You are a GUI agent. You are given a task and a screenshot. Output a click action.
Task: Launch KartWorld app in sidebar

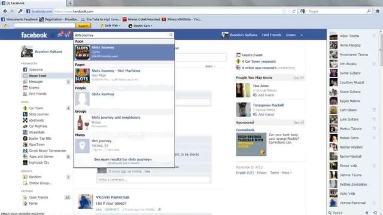[x=37, y=121]
